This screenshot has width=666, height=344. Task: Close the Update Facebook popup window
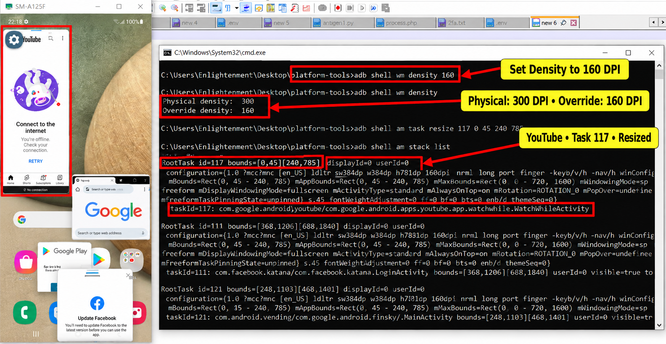[x=128, y=275]
